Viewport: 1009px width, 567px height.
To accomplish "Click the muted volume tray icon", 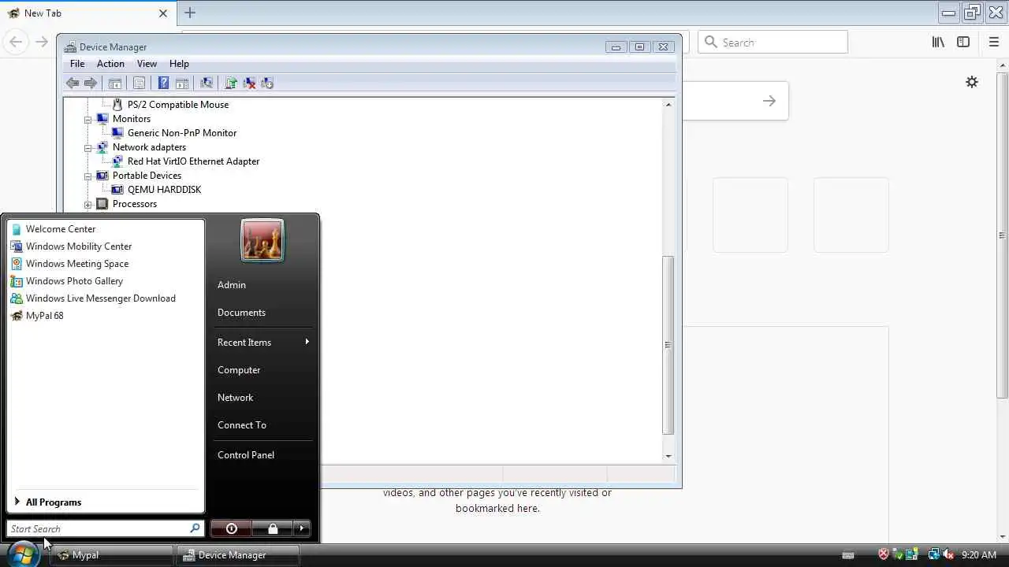I will coord(948,555).
